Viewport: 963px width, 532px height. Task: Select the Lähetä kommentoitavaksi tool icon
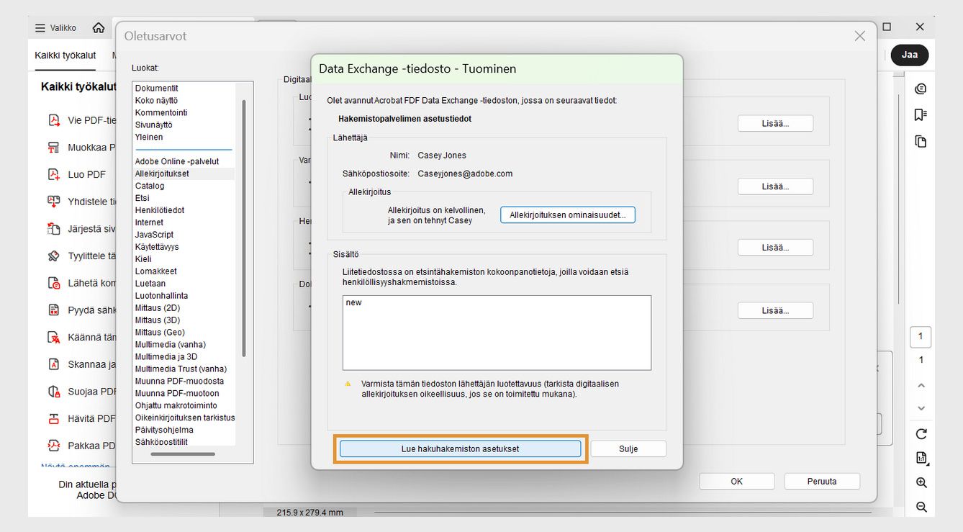coord(53,283)
